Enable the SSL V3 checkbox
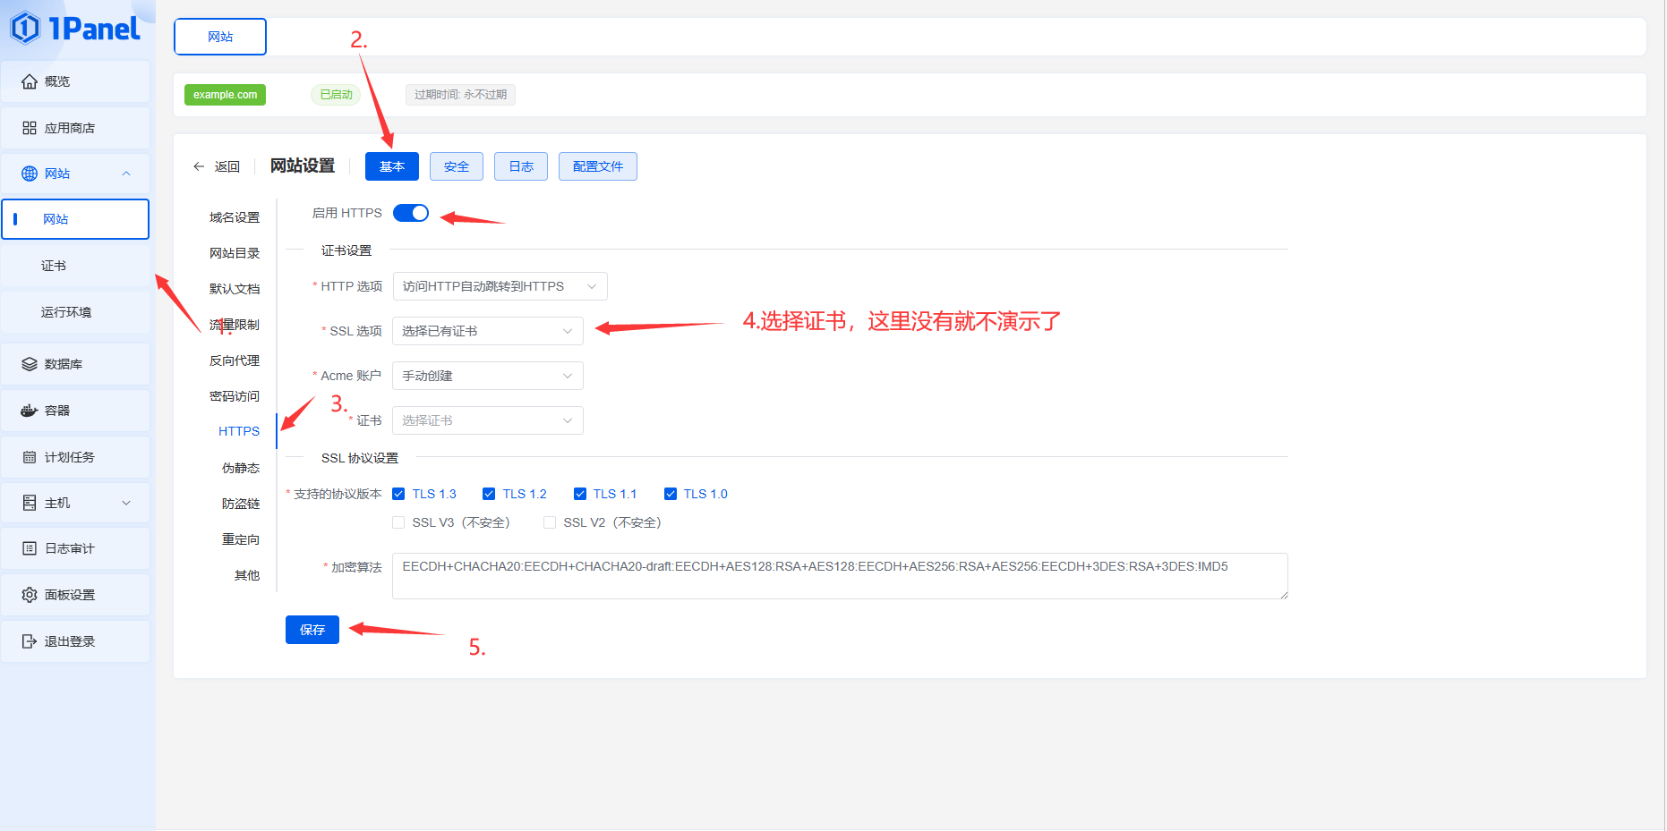The image size is (1667, 831). [398, 522]
